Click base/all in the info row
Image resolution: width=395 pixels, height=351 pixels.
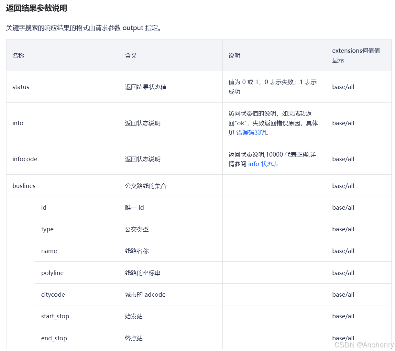[343, 123]
